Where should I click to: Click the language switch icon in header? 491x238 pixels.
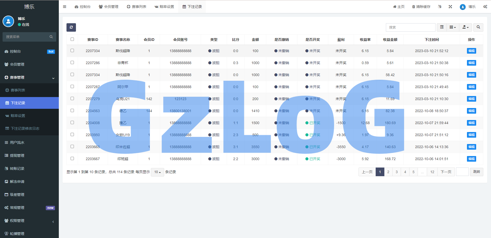pos(440,7)
